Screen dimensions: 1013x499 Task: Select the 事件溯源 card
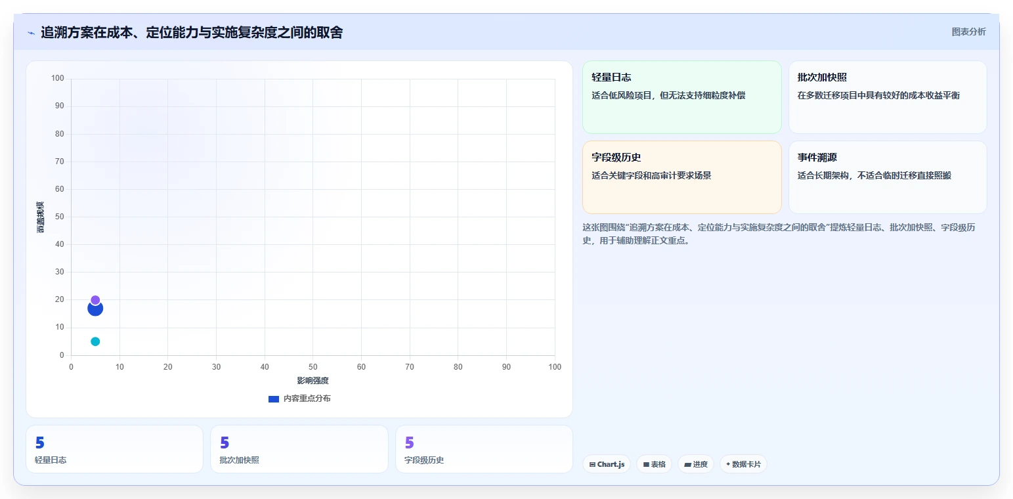click(888, 177)
